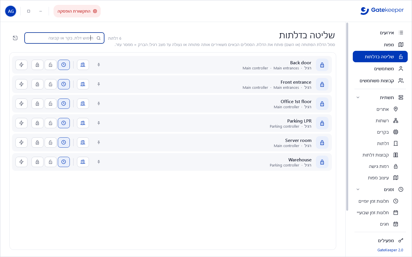Go to אירועים in the sidebar
This screenshot has height=257, width=412.
click(380, 33)
